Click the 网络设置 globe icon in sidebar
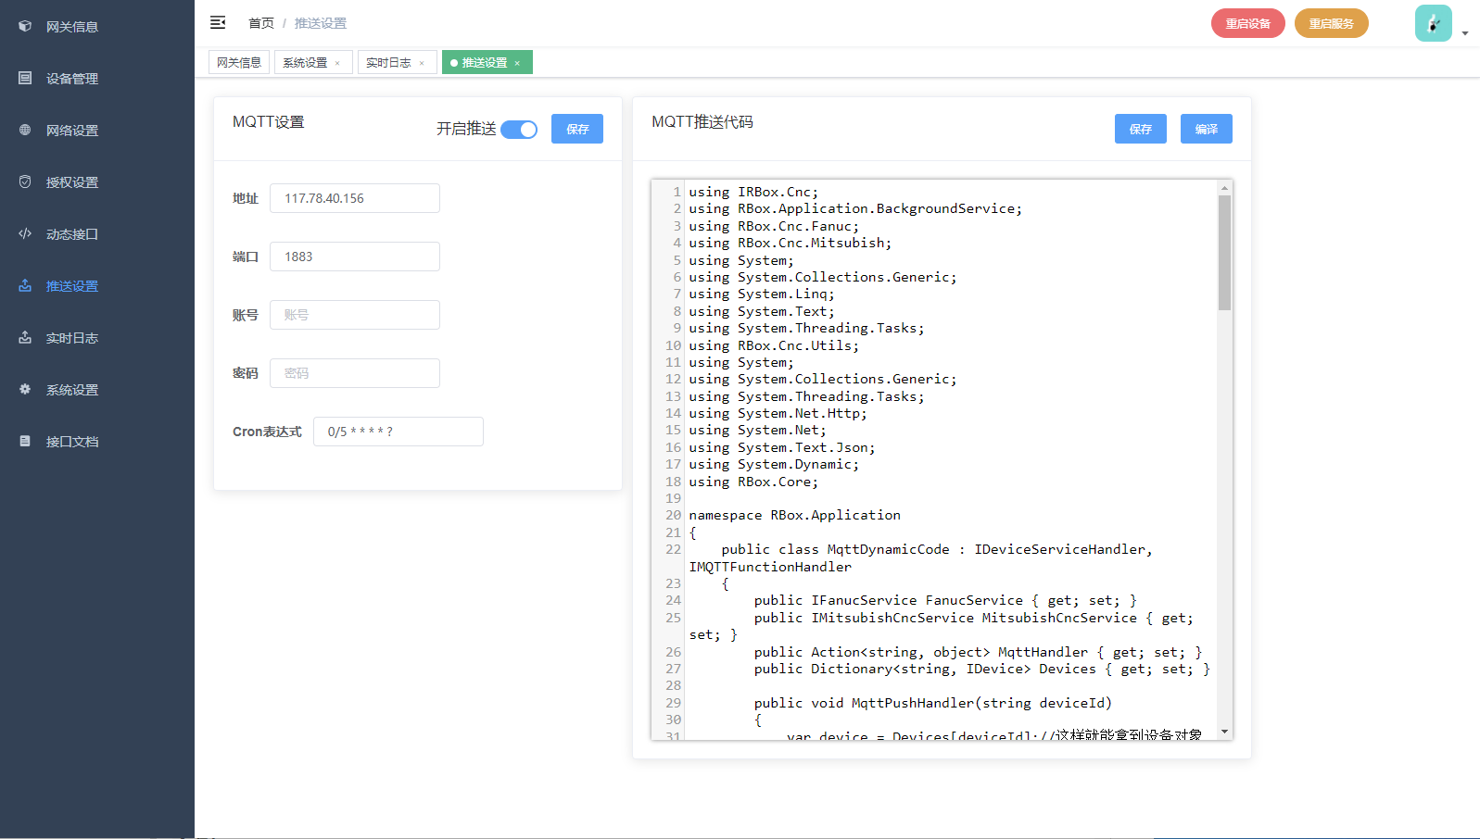This screenshot has height=839, width=1480. (x=25, y=131)
